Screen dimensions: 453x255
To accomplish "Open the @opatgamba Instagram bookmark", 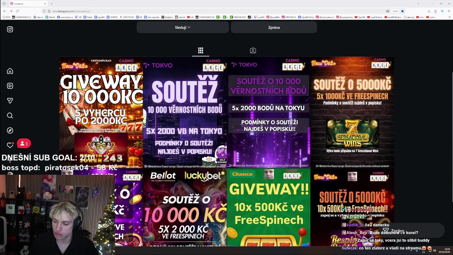I will (x=344, y=17).
